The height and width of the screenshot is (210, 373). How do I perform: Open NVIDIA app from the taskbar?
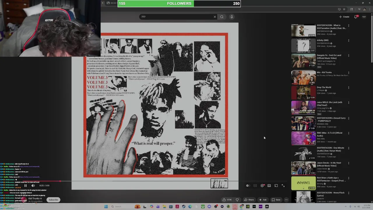[x=248, y=206]
